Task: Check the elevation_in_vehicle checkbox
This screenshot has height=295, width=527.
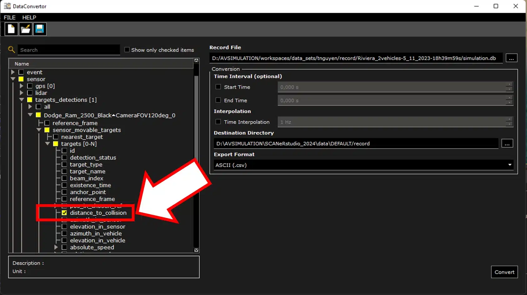Action: 64,240
